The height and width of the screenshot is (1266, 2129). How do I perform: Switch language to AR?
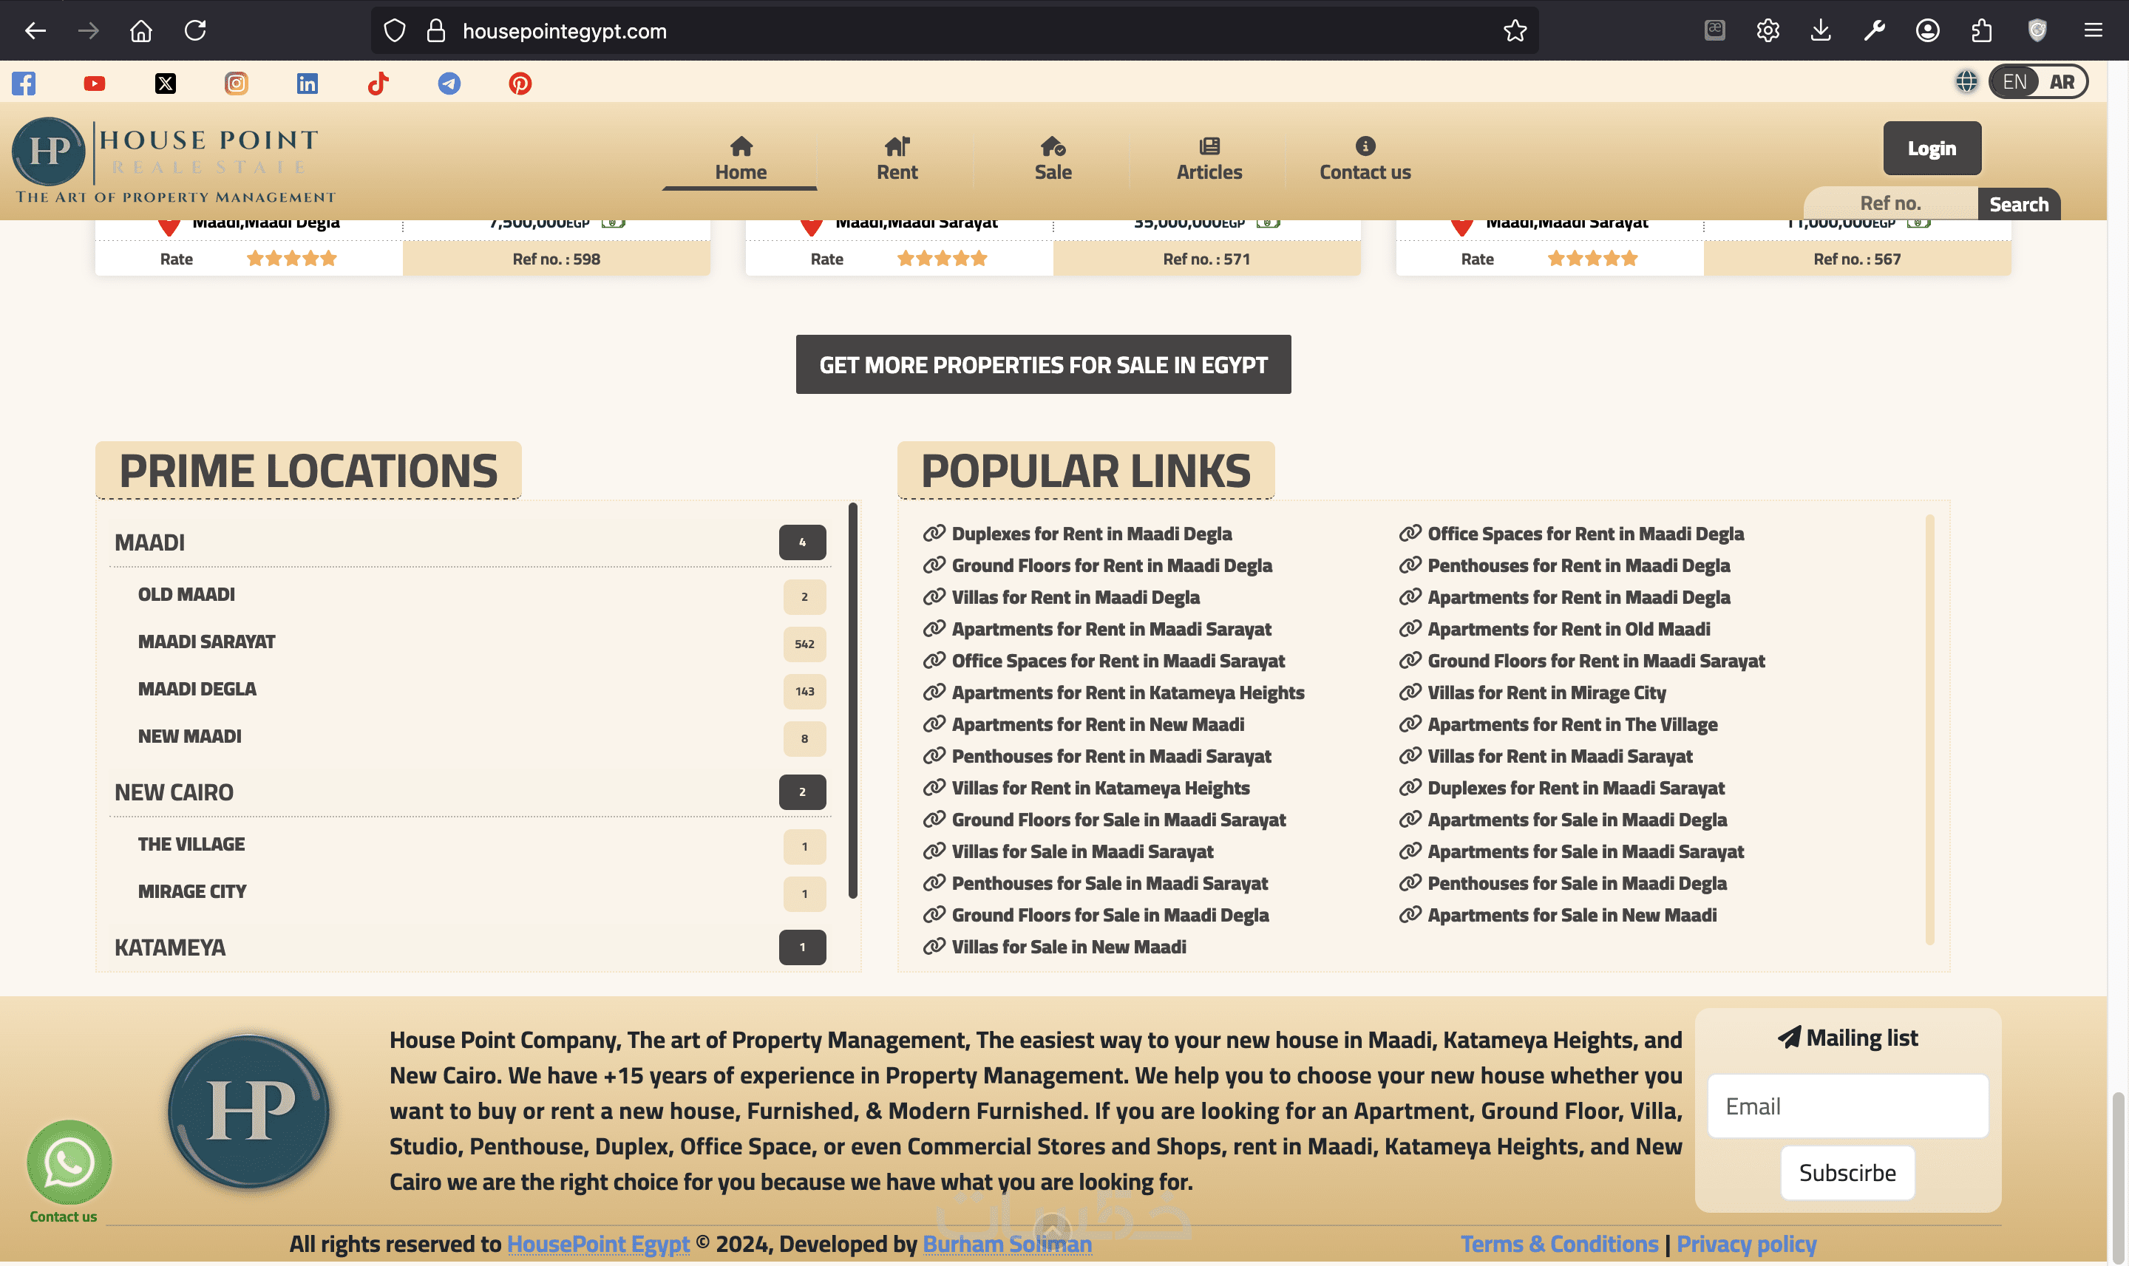point(2061,82)
